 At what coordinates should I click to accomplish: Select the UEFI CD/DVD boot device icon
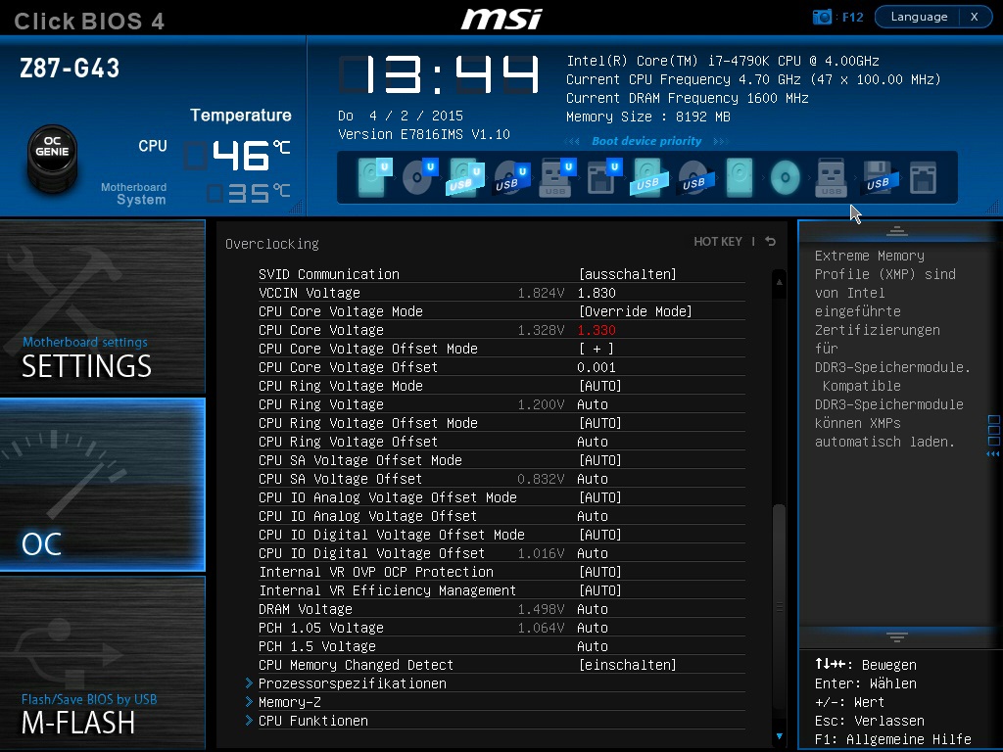(x=420, y=177)
